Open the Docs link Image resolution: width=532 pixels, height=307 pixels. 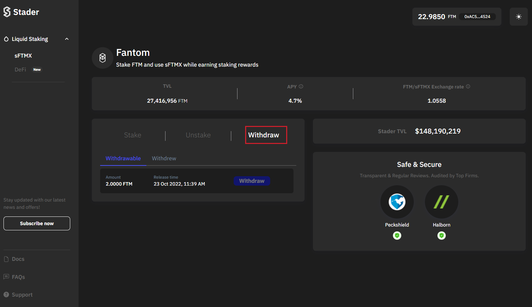tap(18, 259)
